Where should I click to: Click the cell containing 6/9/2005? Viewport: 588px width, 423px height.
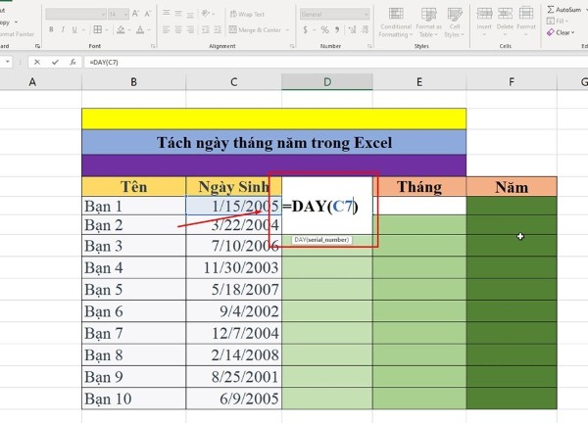pyautogui.click(x=233, y=399)
